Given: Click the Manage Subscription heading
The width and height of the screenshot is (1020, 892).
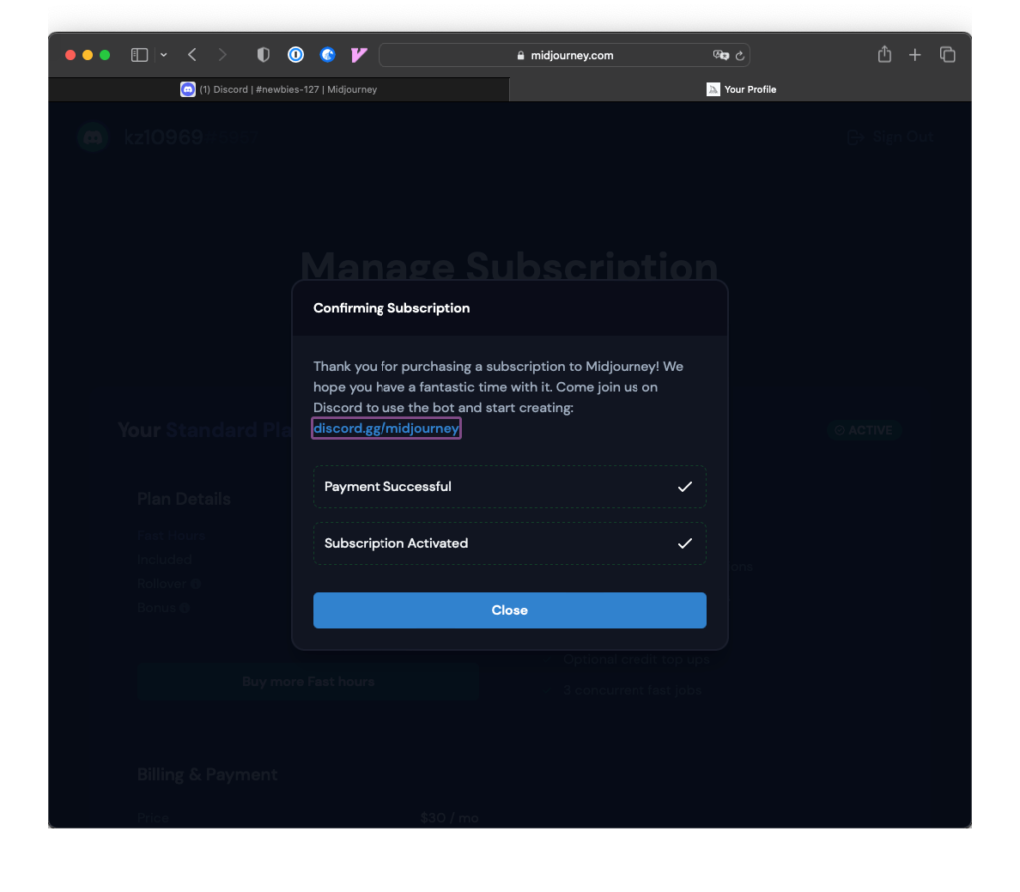Looking at the screenshot, I should [509, 266].
